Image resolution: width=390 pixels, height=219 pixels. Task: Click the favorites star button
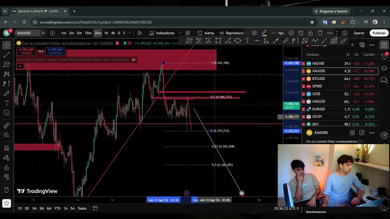pos(6,203)
